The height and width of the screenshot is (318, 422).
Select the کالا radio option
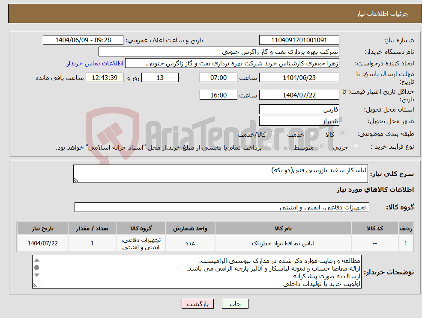342,132
